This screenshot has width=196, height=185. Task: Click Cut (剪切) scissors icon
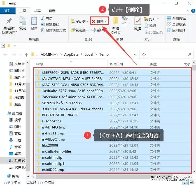click(x=43, y=19)
